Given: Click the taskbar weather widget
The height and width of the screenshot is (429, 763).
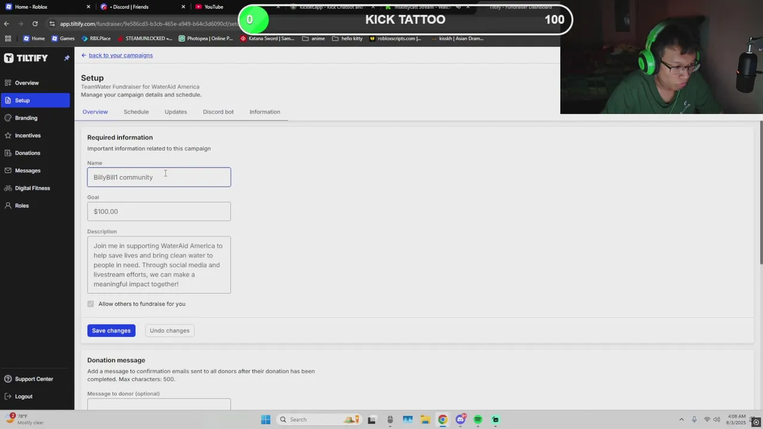Looking at the screenshot, I should click(x=24, y=419).
